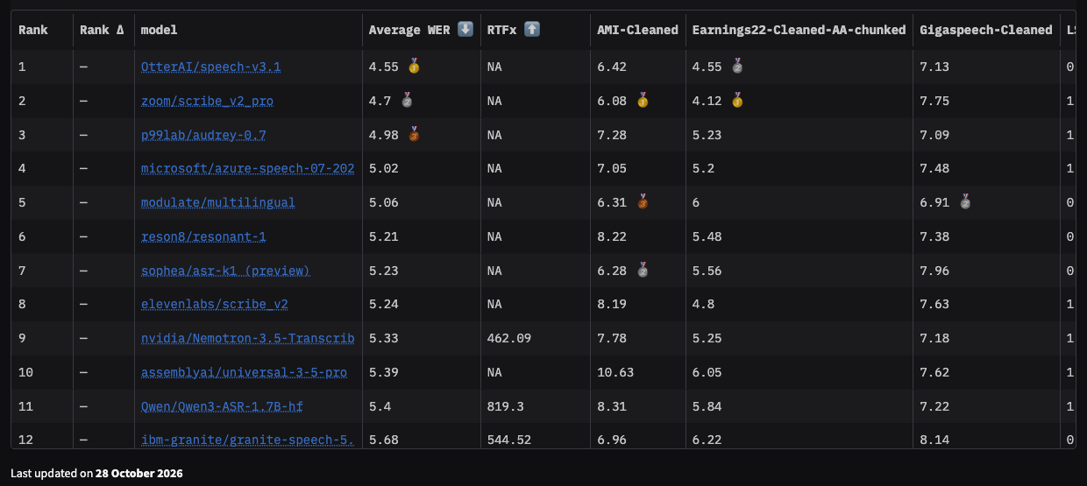This screenshot has height=486, width=1087.
Task: Click the Rank Δ column header
Action: tap(103, 30)
